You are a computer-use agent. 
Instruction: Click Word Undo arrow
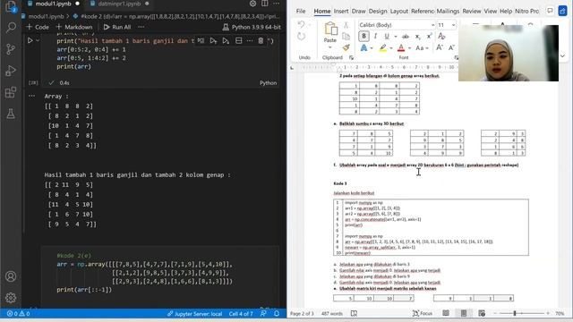point(301,25)
